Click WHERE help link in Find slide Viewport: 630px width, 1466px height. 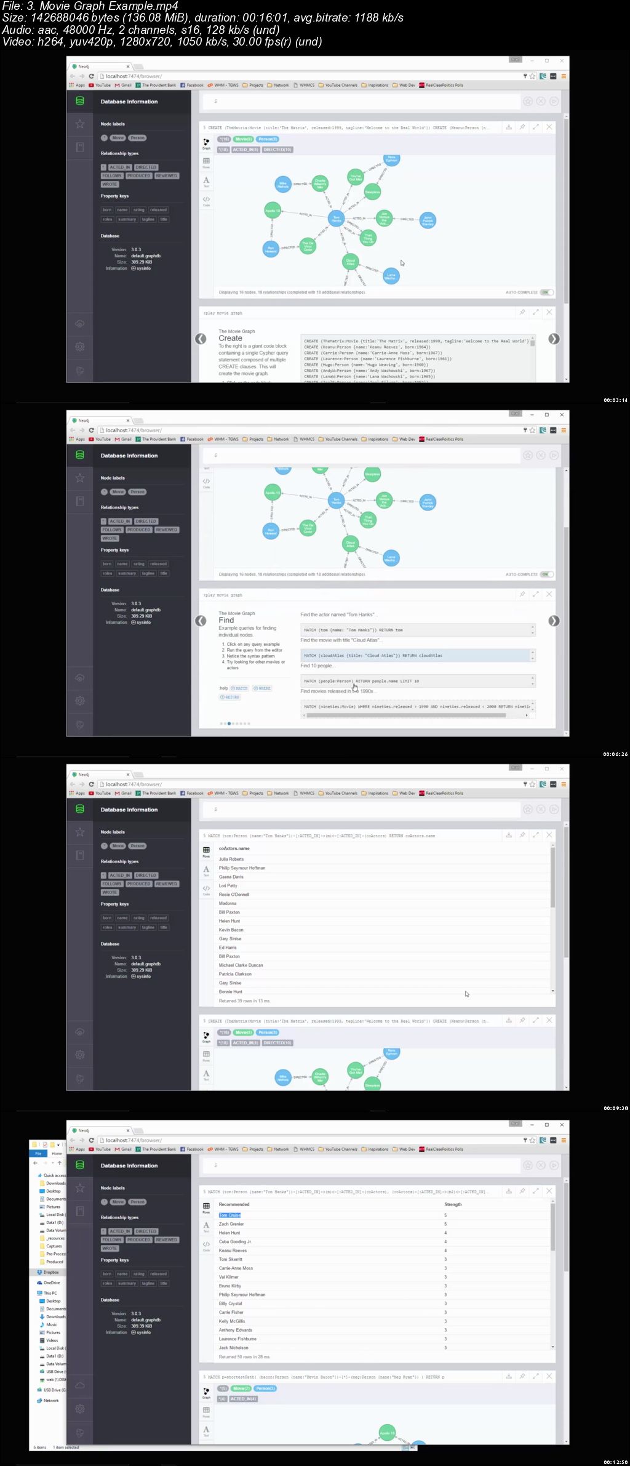point(261,688)
